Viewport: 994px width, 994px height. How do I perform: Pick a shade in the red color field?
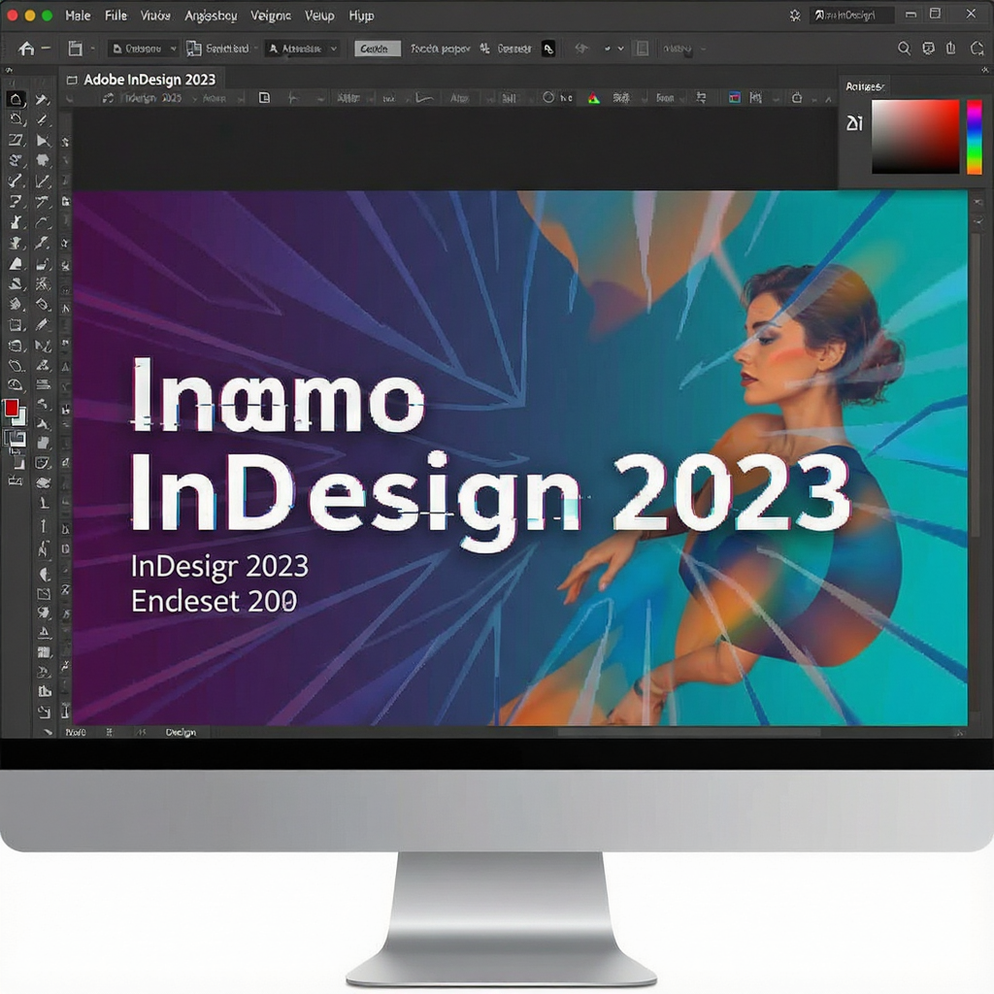point(915,136)
